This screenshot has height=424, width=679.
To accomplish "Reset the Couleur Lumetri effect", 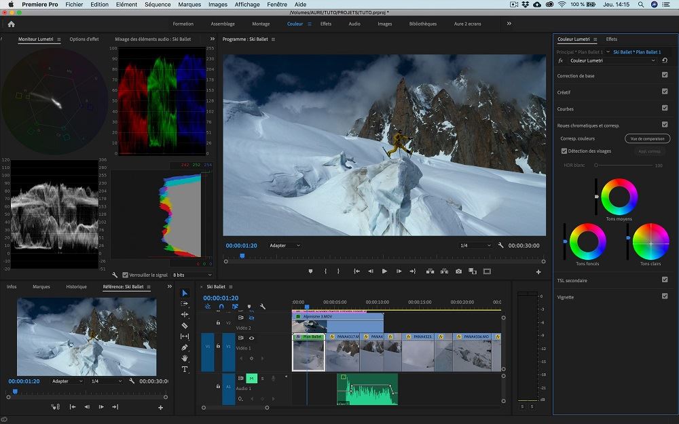I will tap(665, 60).
